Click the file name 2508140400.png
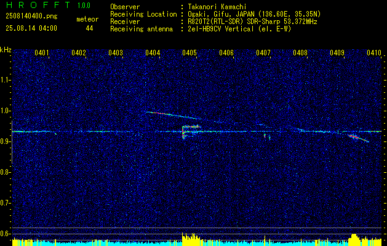Screen dimensions: 387x246 (x=31, y=17)
